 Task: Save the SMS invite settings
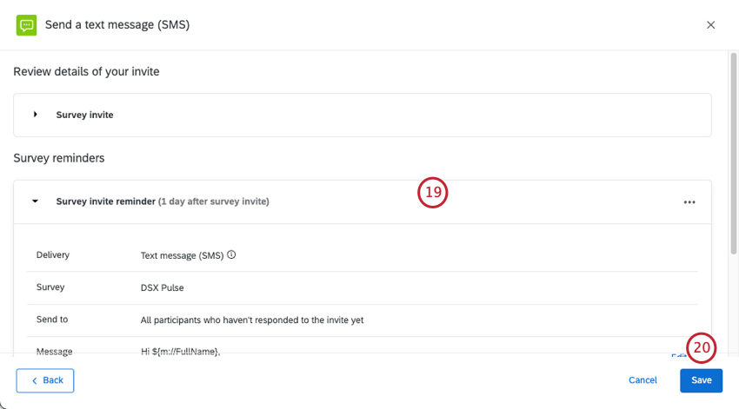701,380
